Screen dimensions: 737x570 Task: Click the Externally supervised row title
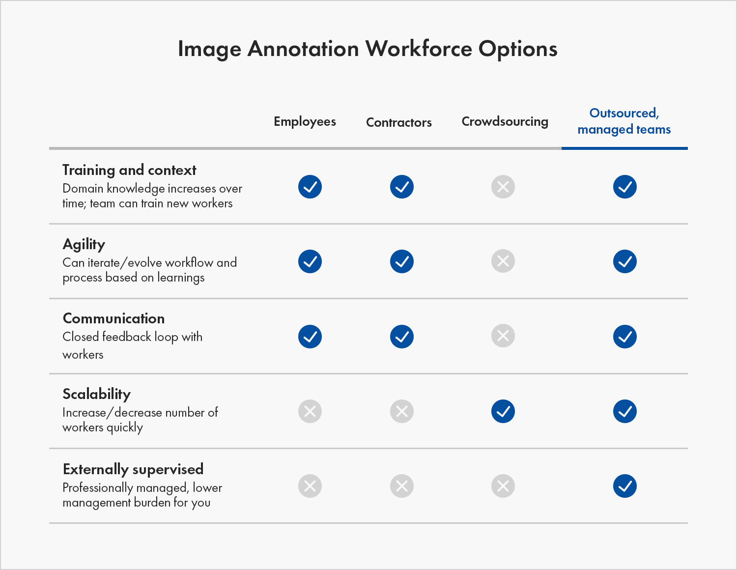[133, 469]
